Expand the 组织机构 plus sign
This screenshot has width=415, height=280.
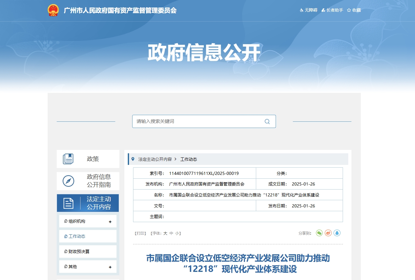point(110,222)
